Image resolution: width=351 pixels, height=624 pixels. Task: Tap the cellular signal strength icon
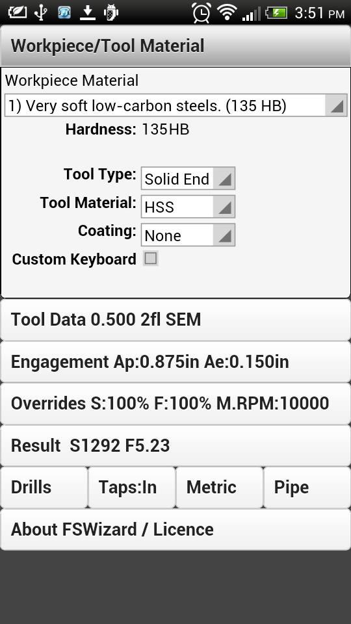(251, 13)
